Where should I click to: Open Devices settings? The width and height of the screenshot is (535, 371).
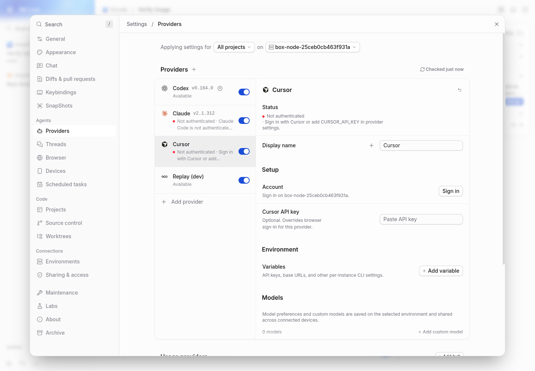[x=74, y=171]
